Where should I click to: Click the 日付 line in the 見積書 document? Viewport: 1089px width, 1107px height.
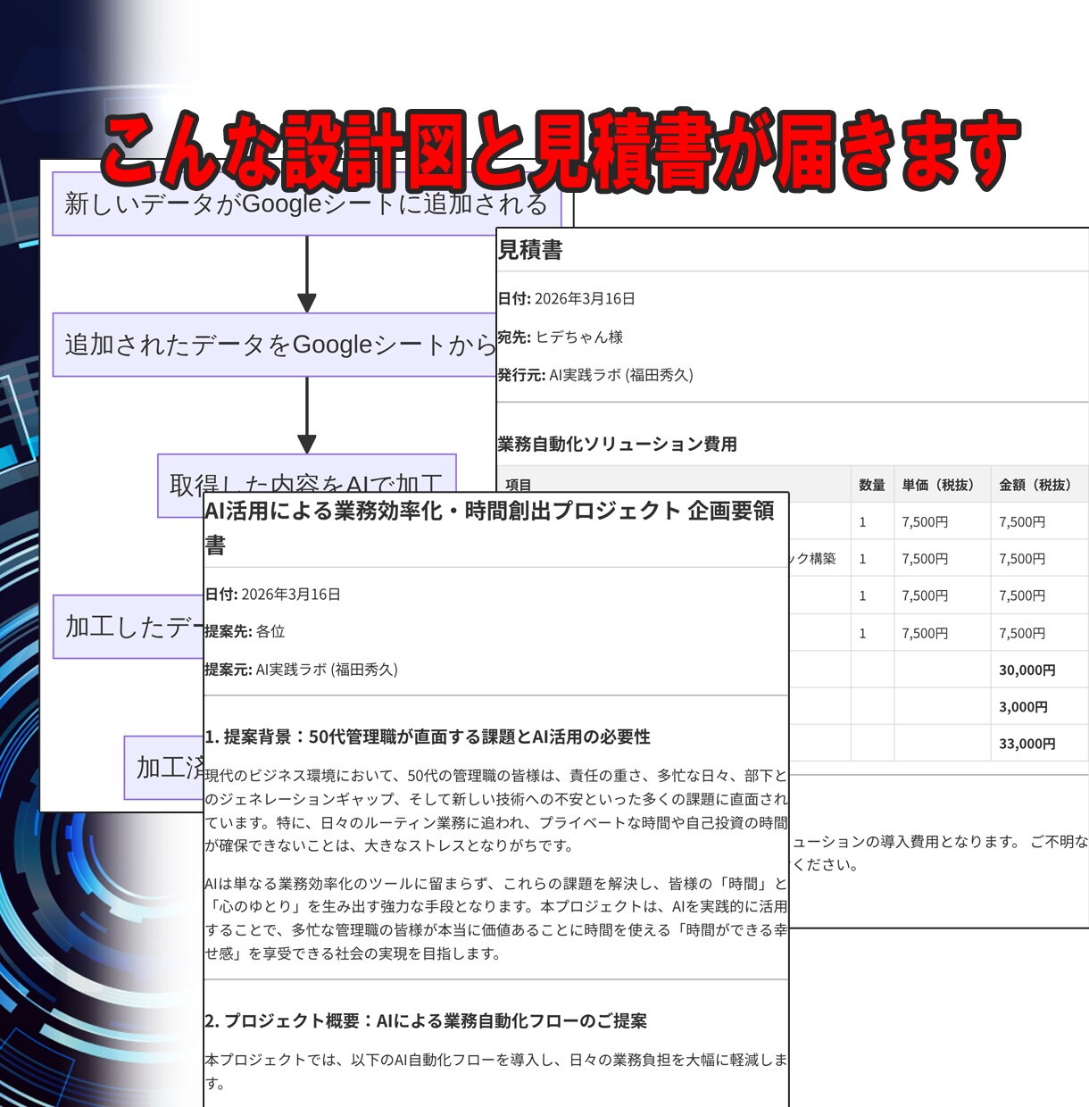(566, 298)
